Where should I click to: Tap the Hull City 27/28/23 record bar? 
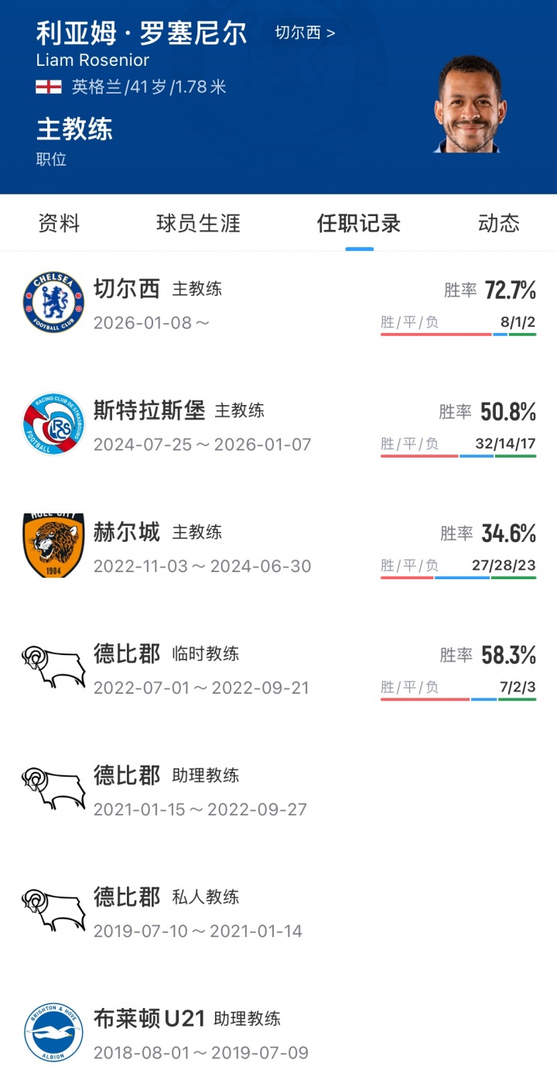click(x=458, y=577)
